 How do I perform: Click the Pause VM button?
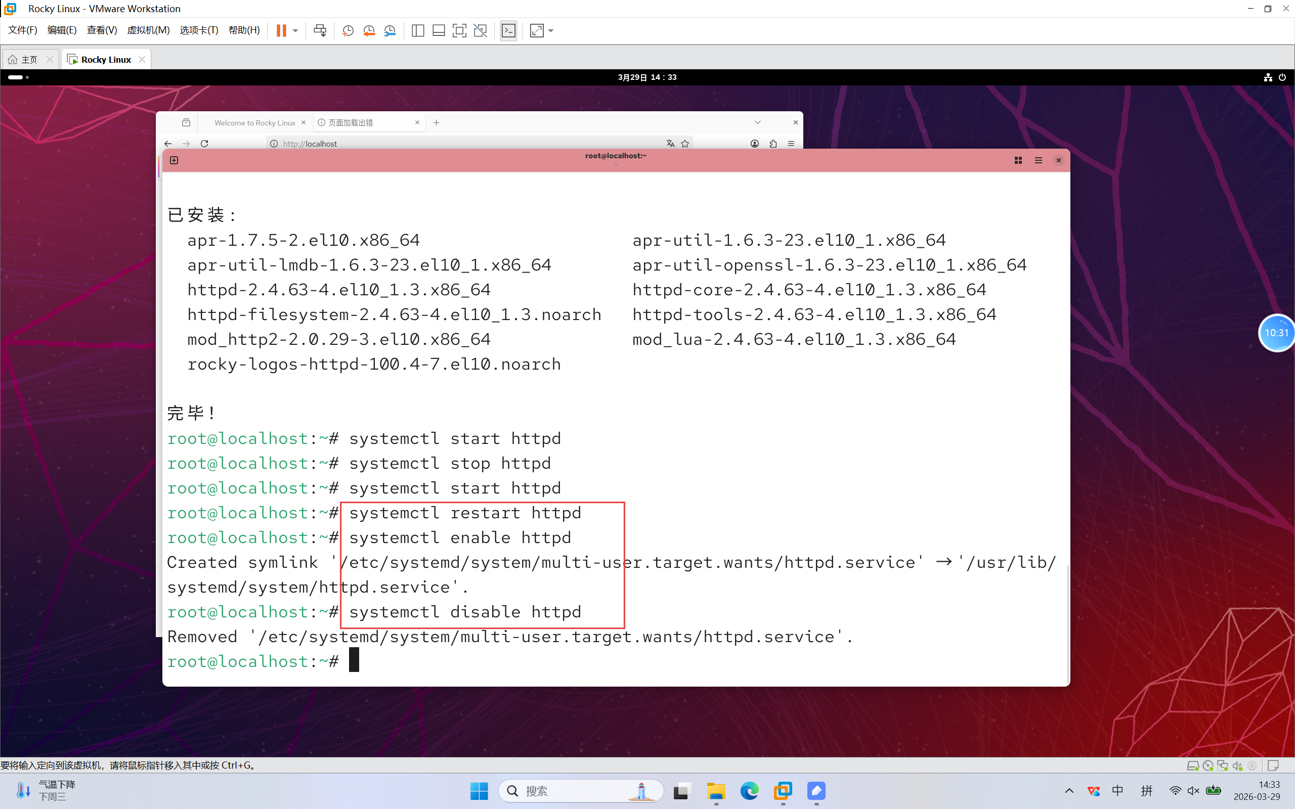coord(281,30)
